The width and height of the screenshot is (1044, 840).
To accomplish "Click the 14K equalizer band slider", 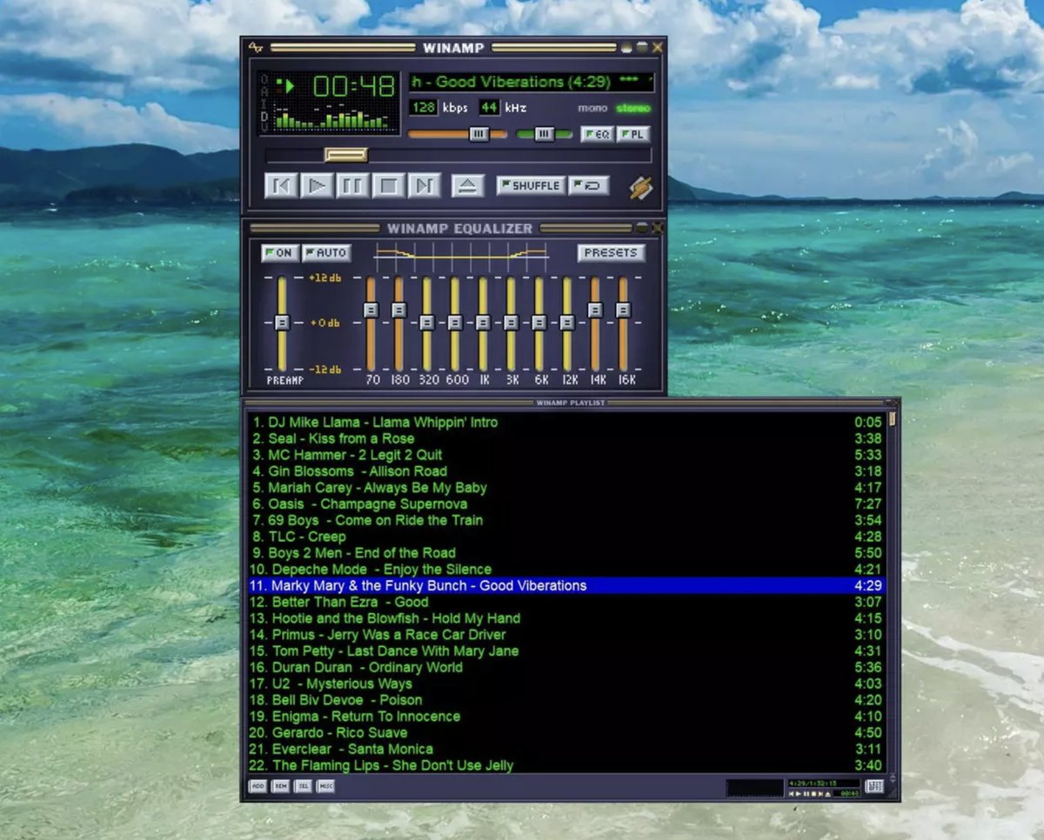I will click(595, 310).
